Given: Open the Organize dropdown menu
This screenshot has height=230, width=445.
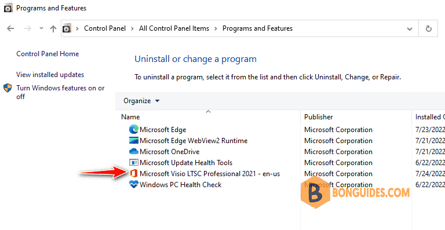Looking at the screenshot, I should pos(141,101).
